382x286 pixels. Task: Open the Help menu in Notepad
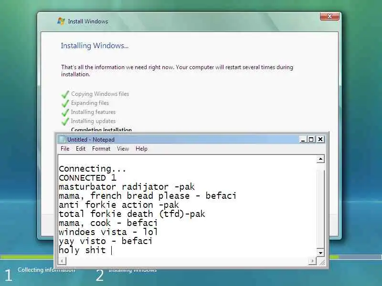pyautogui.click(x=141, y=149)
